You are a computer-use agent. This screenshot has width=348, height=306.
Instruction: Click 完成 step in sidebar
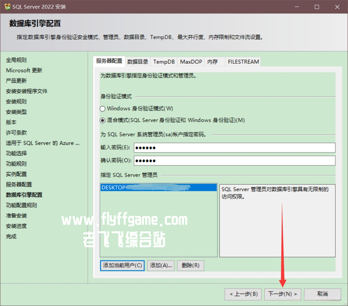(11, 237)
